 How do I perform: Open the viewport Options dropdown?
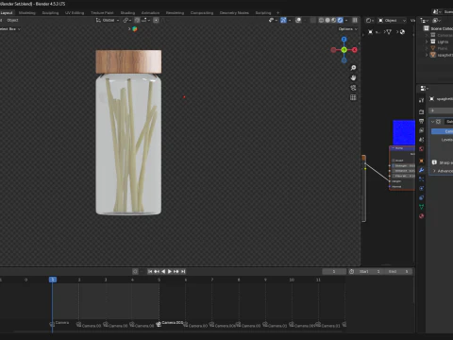(x=347, y=29)
